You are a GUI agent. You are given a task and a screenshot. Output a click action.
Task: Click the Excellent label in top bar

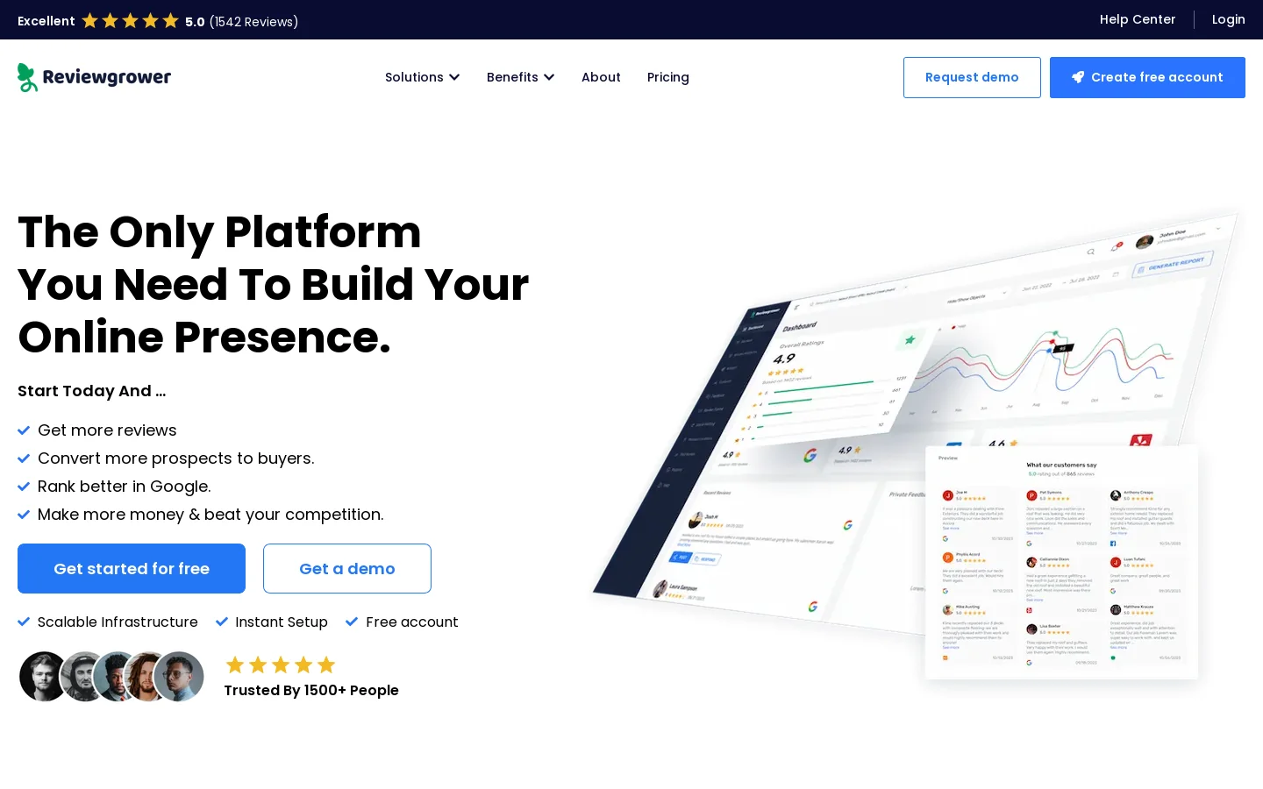tap(46, 21)
